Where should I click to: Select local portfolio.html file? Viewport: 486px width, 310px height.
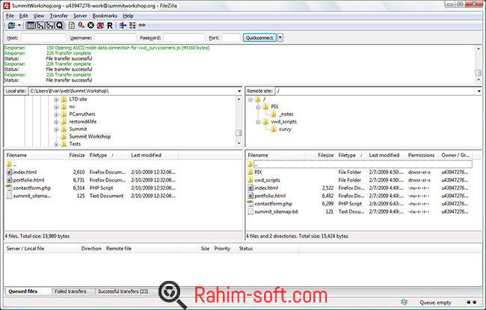point(28,180)
